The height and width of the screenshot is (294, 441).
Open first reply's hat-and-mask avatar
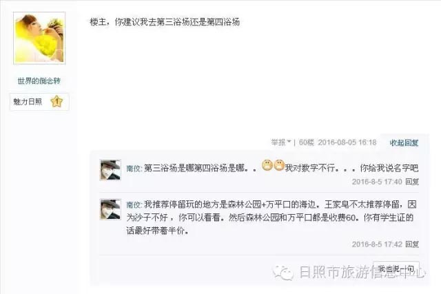click(110, 170)
